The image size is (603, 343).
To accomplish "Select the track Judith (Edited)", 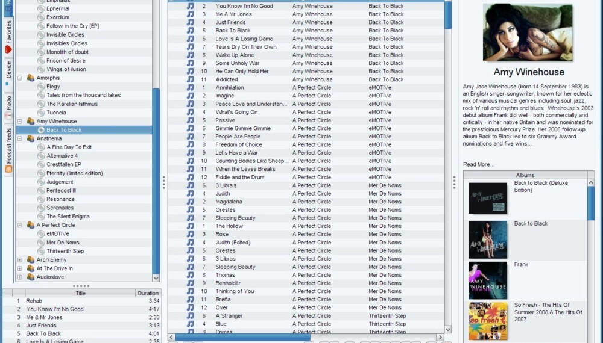I will click(233, 243).
